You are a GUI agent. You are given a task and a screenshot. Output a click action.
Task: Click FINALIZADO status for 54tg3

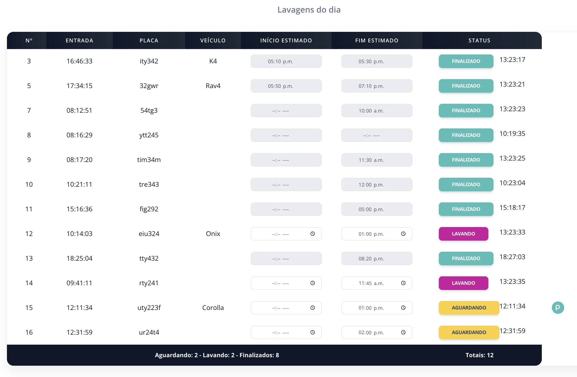coord(466,110)
